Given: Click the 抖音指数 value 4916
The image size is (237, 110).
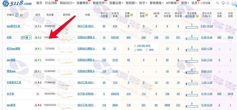Looking at the screenshot, I should [x=230, y=94].
